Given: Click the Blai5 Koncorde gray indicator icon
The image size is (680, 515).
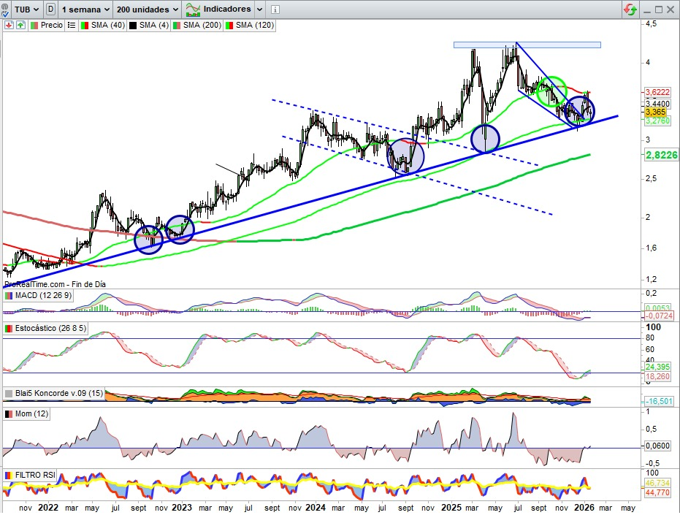Looking at the screenshot, I should click(9, 393).
